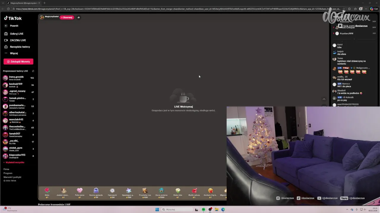This screenshot has width=380, height=213.
Task: Open pumbamariu... live stream
Action: (18, 106)
